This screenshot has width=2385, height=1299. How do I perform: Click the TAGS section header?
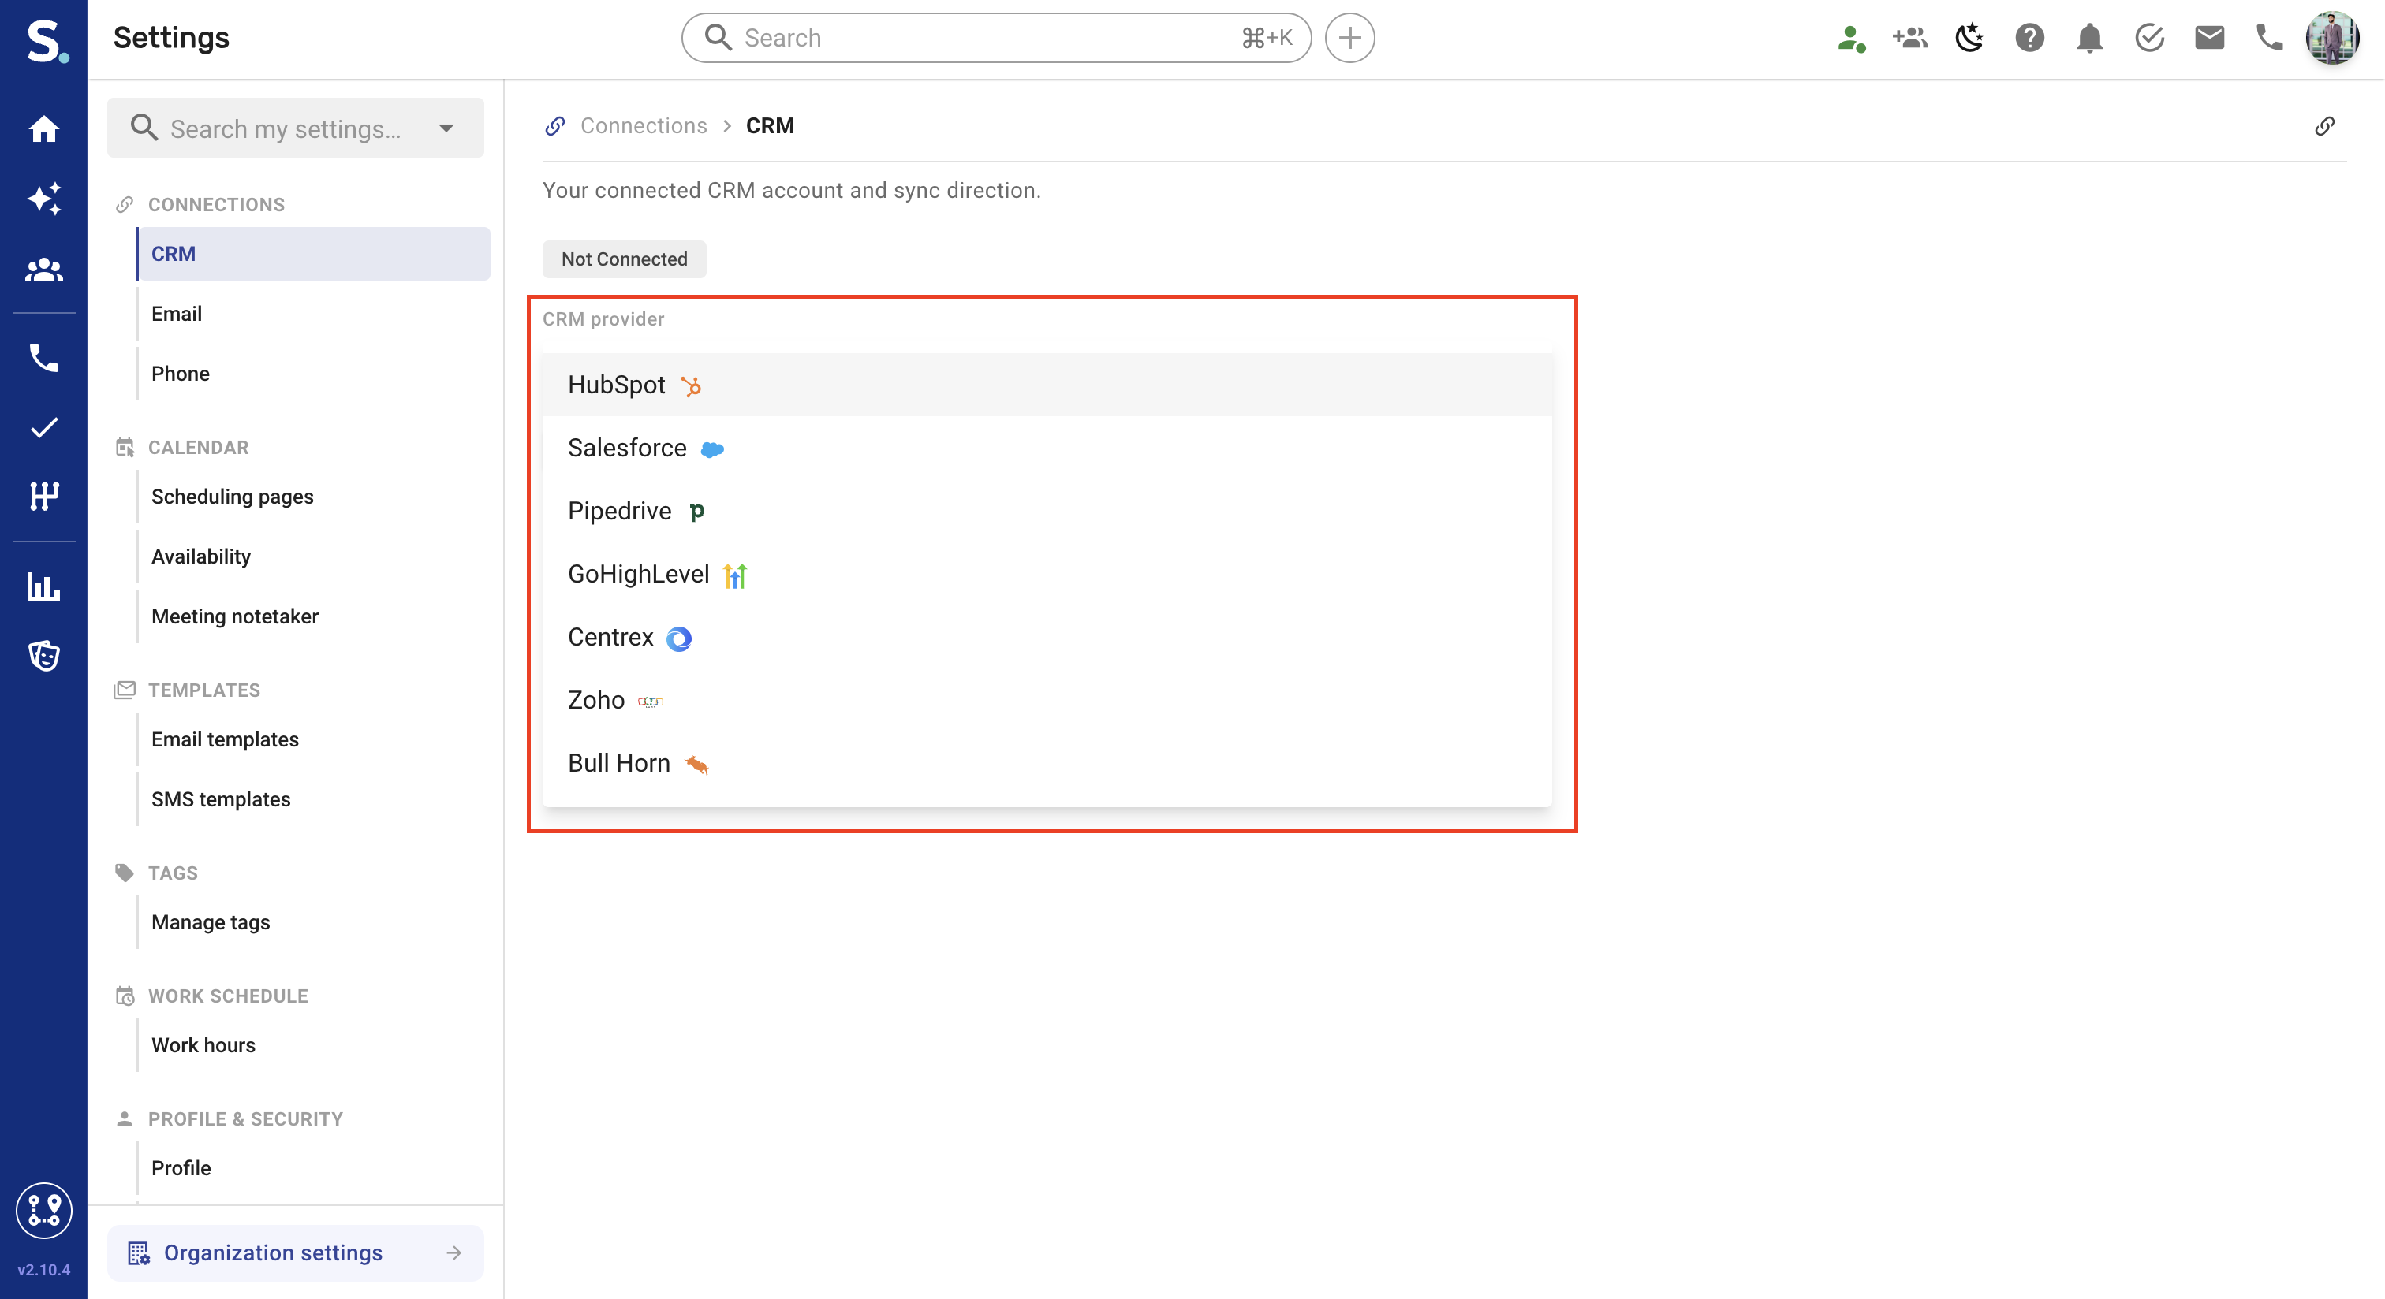(174, 873)
